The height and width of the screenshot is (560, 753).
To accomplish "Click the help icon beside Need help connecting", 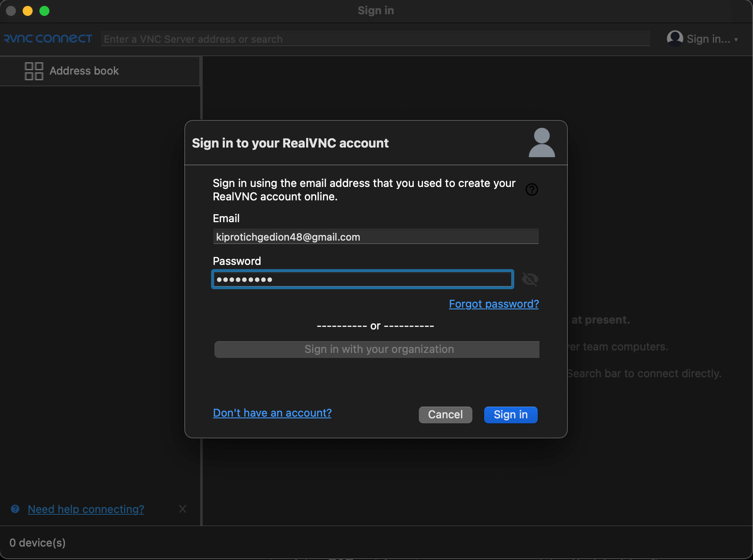I will [x=15, y=509].
